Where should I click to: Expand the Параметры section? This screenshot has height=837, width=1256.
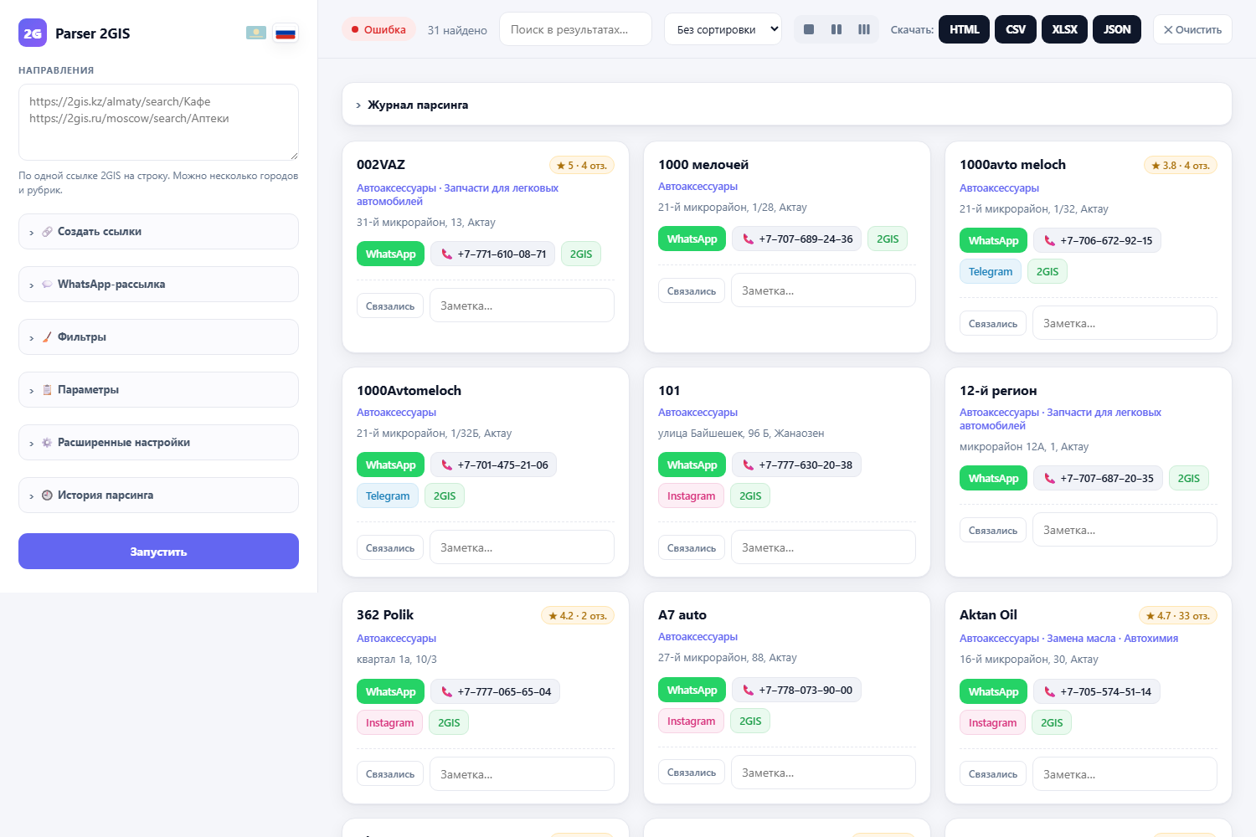coord(158,390)
